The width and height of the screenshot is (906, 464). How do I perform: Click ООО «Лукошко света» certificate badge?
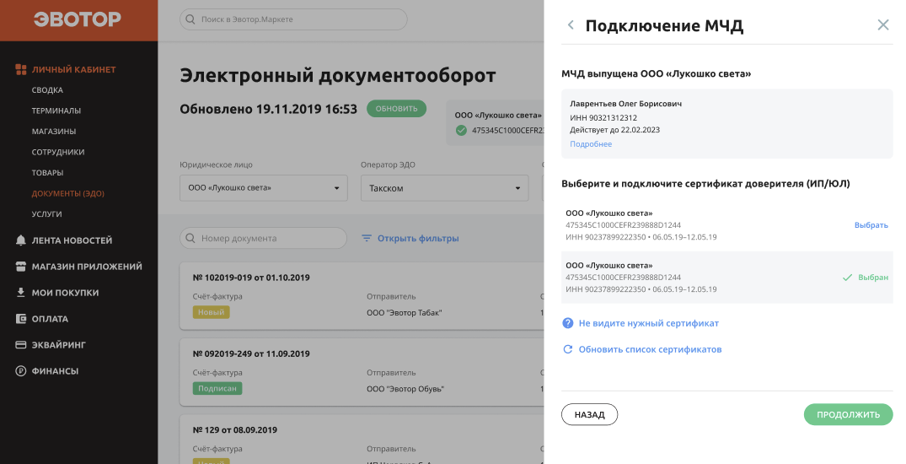point(496,122)
